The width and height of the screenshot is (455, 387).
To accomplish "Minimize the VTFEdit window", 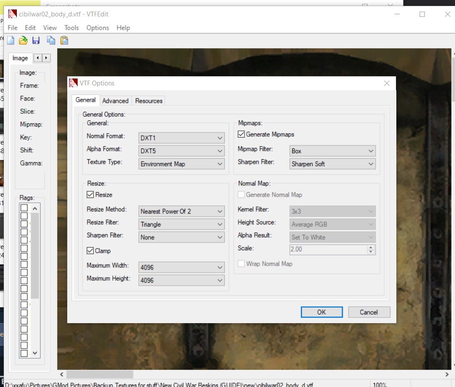I will tap(397, 14).
